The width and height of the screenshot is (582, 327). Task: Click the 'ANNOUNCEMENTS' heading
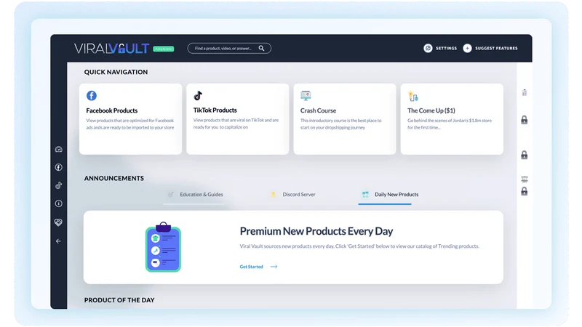coord(114,178)
